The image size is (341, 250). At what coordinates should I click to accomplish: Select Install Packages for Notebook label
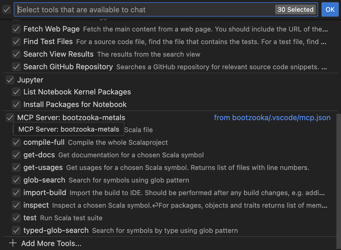(75, 105)
